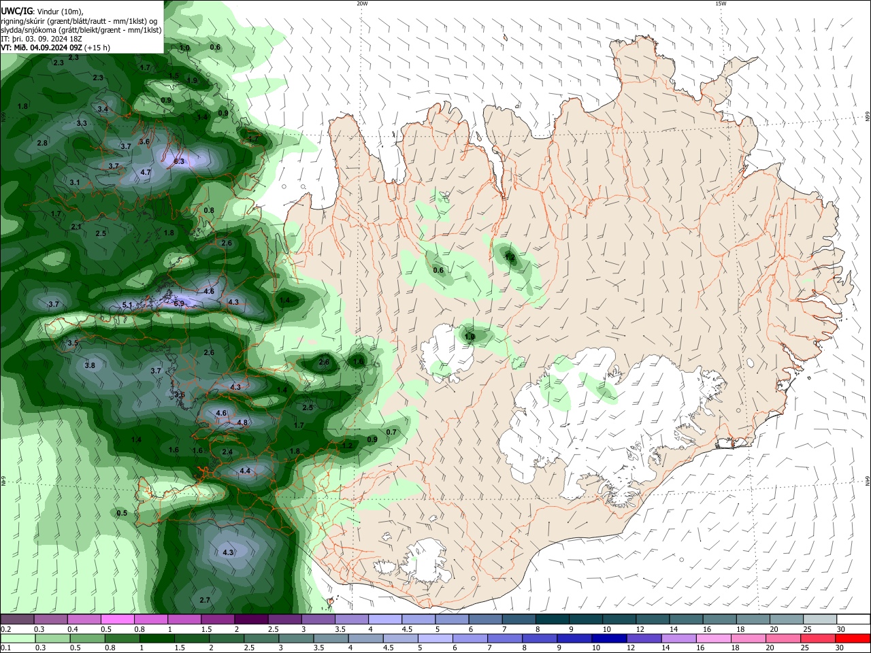Click the 2.1 precipitation value on the map
871x653 pixels.
click(x=76, y=227)
